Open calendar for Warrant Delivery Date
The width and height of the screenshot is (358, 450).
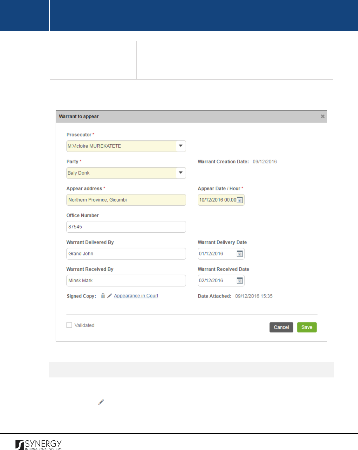[x=240, y=254]
